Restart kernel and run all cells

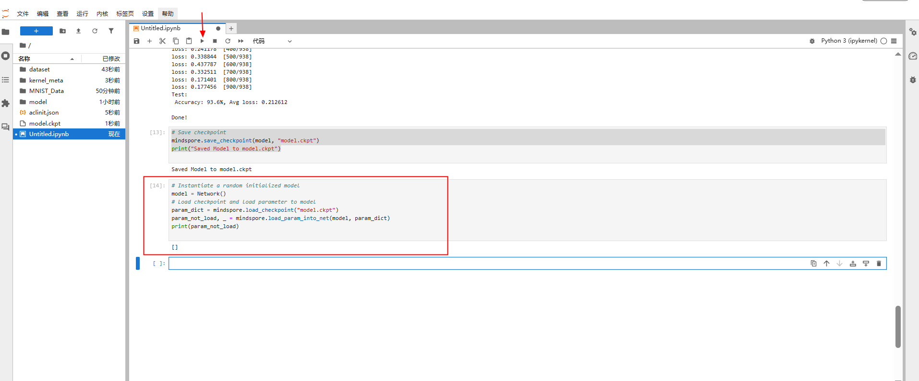(241, 41)
